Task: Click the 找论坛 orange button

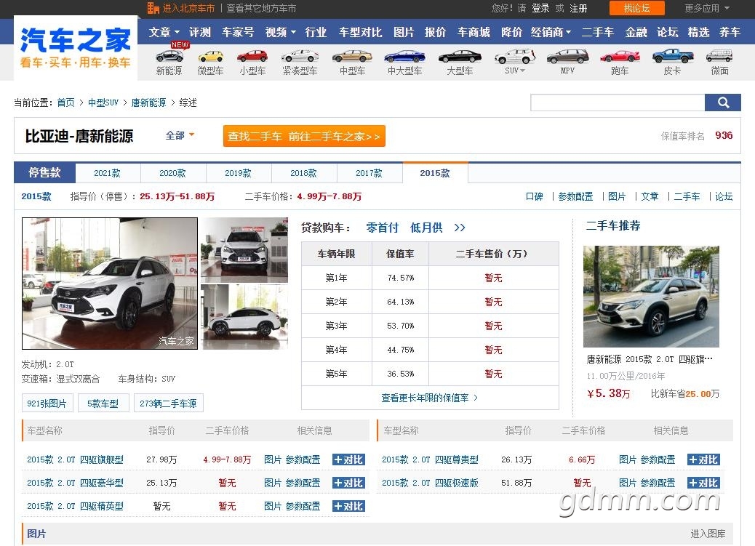Action: tap(637, 8)
